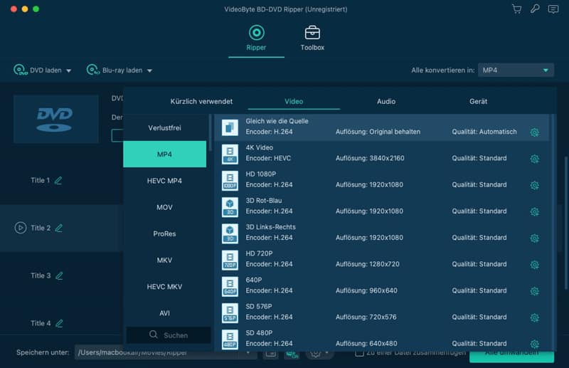
Task: Click the key registration icon
Action: (535, 9)
